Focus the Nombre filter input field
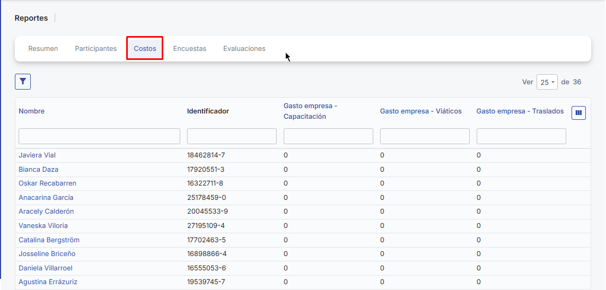Screen dimensions: 606x290 [x=99, y=136]
